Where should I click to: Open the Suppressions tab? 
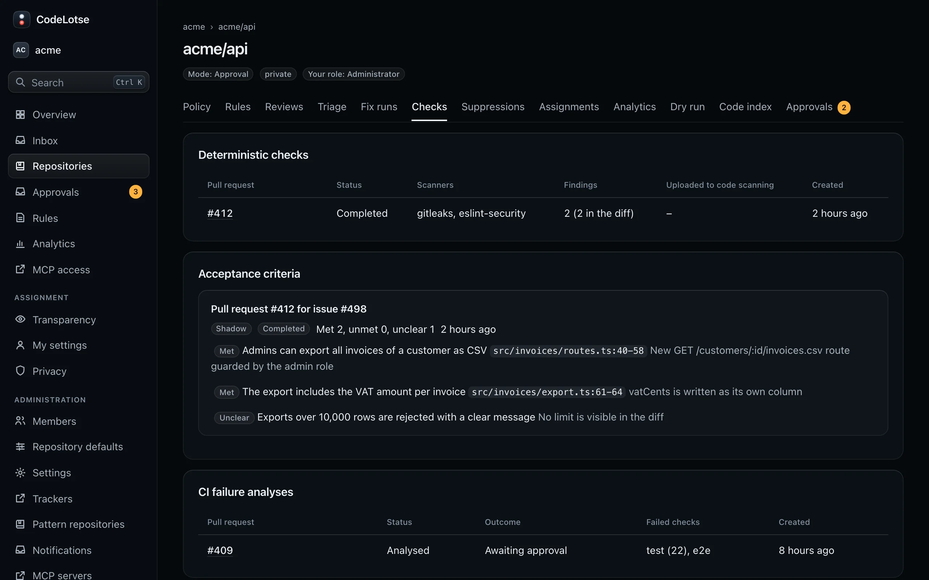coord(493,107)
